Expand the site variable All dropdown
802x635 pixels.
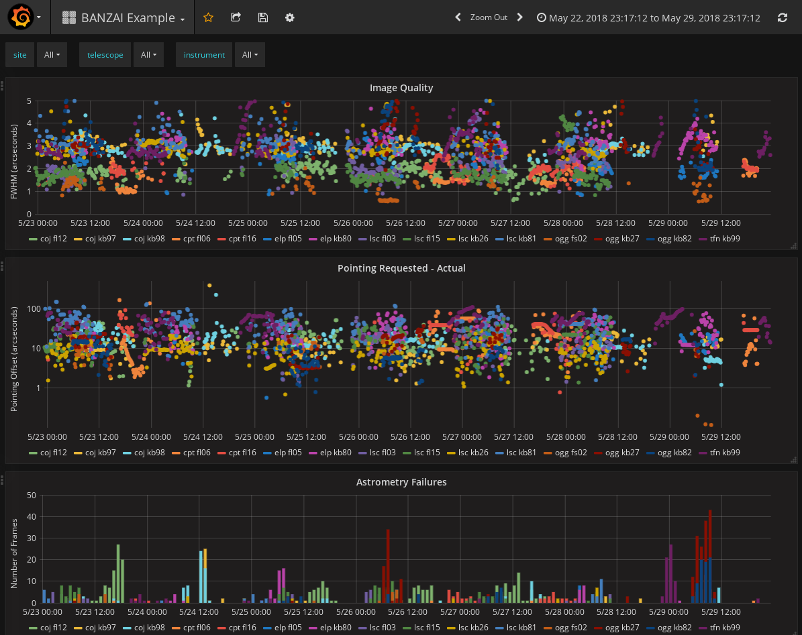click(52, 55)
